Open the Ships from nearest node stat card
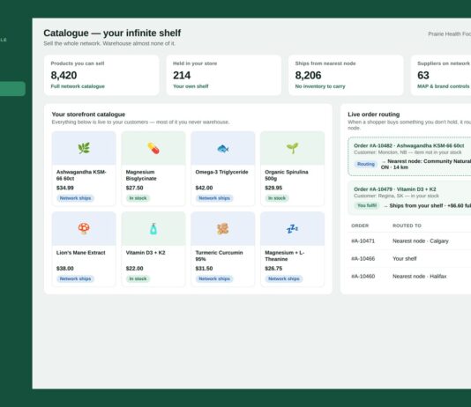471x407 pixels. pyautogui.click(x=346, y=75)
